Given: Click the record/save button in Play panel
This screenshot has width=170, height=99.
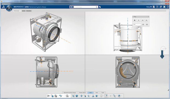Looking at the screenshot, I should [x=147, y=24].
